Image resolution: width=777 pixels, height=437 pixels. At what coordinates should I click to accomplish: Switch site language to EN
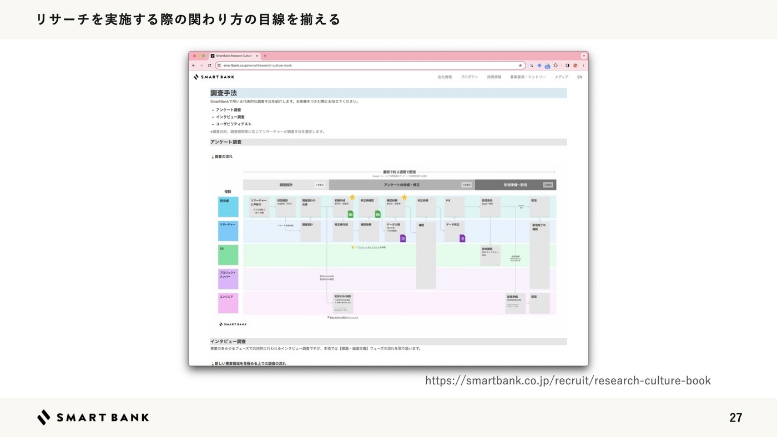tap(579, 77)
